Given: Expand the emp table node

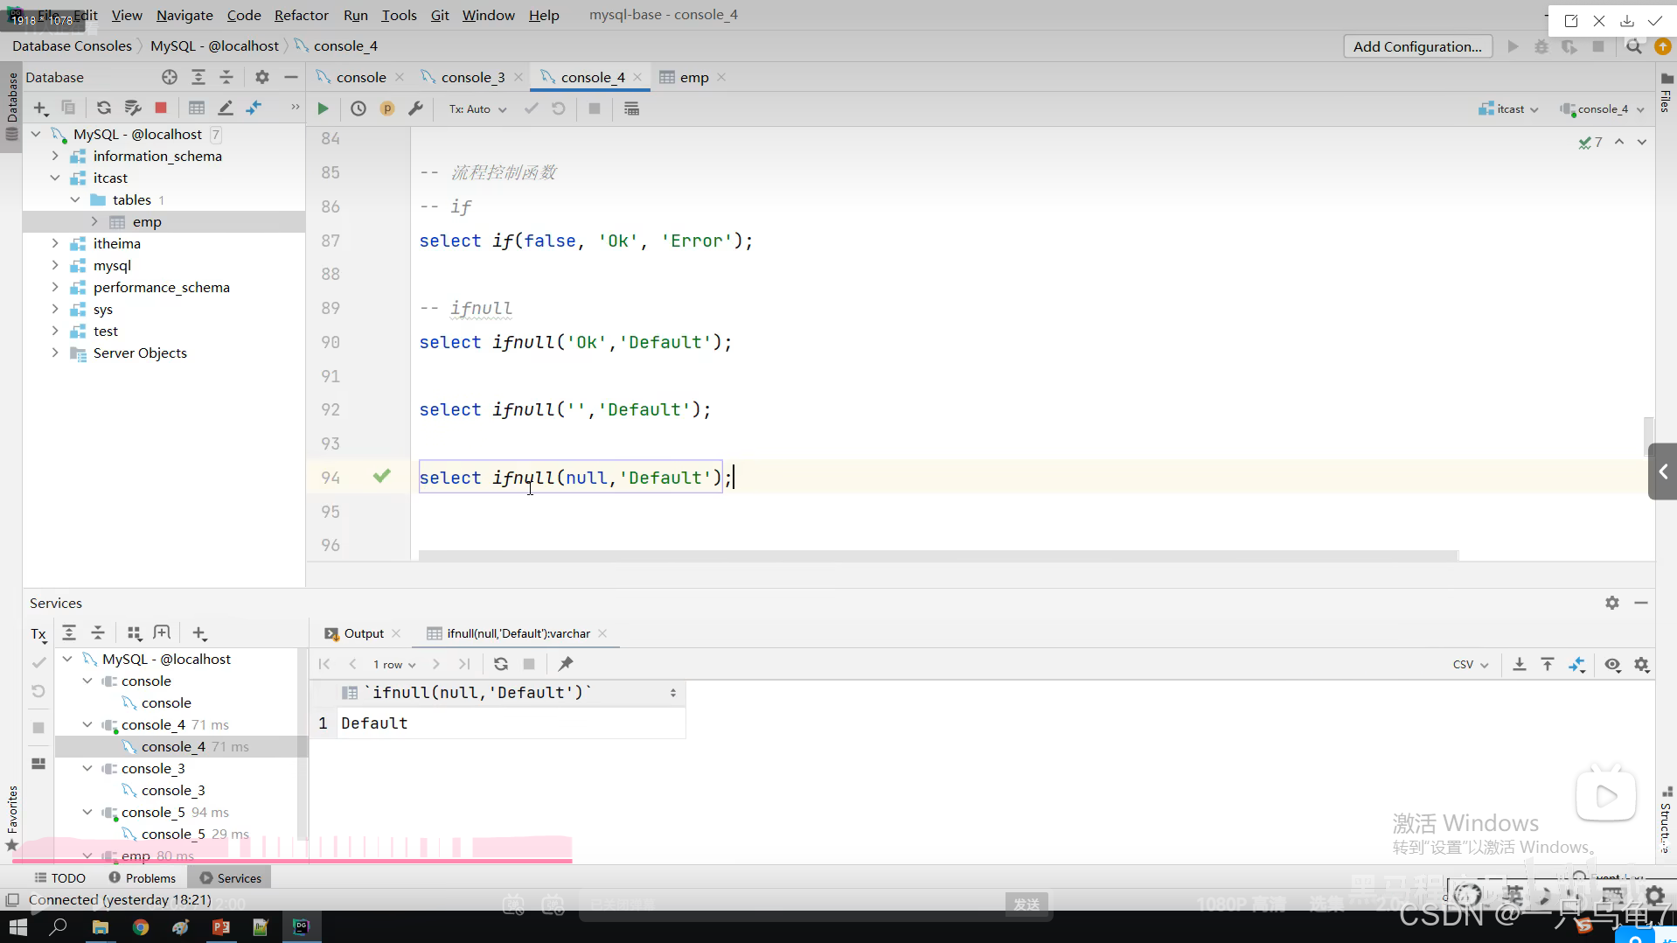Looking at the screenshot, I should (94, 221).
